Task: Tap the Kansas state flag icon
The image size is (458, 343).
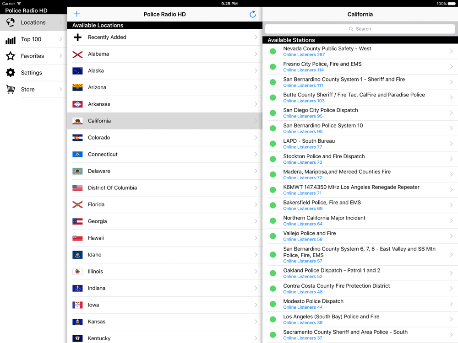Action: (77, 322)
